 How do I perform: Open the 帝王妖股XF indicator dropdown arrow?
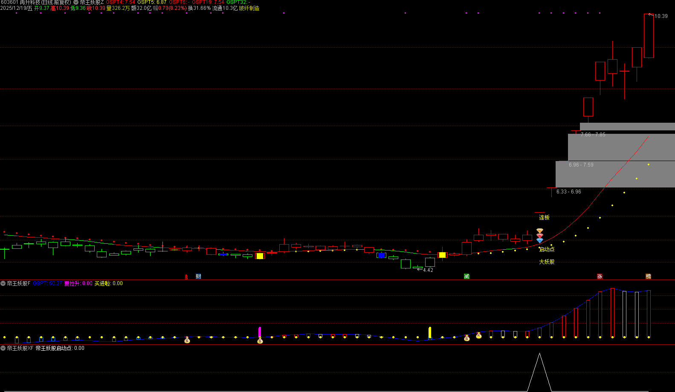3,348
